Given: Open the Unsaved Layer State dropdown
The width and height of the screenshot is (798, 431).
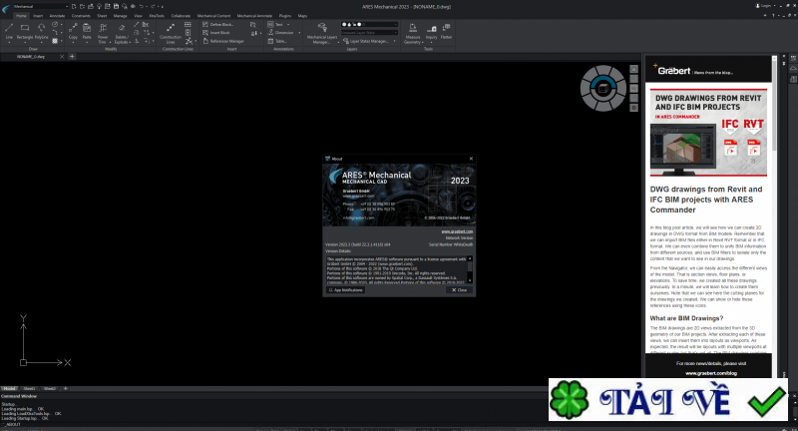Looking at the screenshot, I should coord(369,33).
